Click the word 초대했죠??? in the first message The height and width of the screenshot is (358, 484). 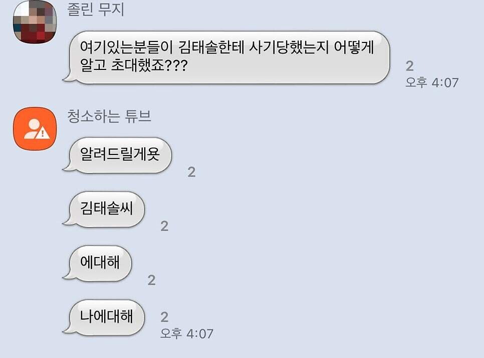[149, 65]
